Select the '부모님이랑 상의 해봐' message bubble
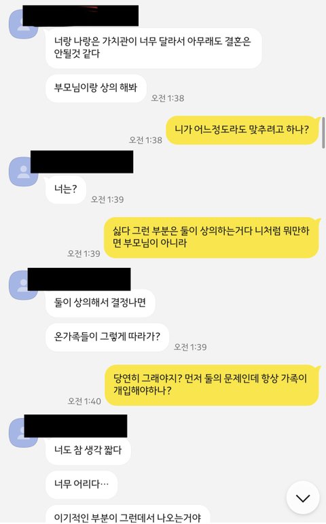 [96, 88]
